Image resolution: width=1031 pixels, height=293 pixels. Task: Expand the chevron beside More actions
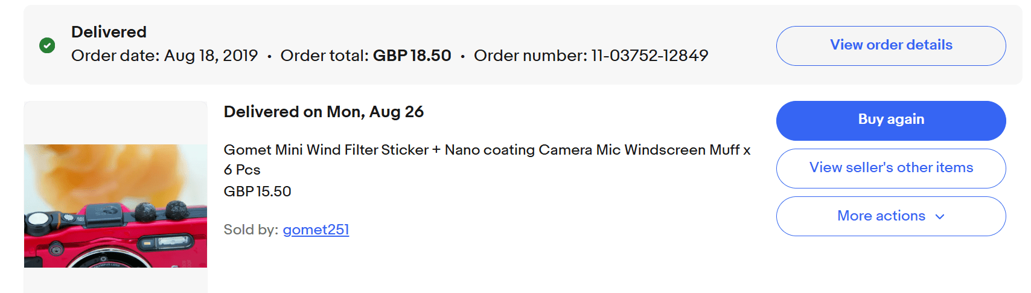(x=939, y=217)
